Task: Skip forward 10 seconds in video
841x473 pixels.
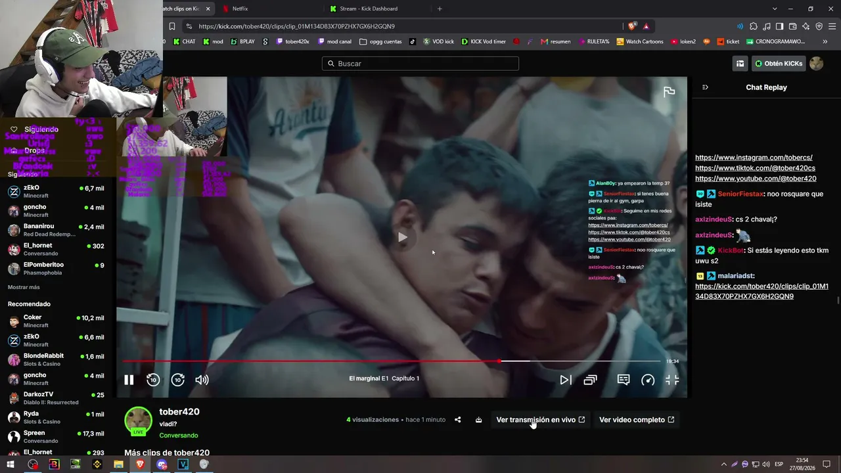Action: point(178,380)
